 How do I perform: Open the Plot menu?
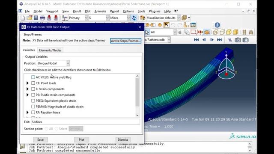pos(88,11)
